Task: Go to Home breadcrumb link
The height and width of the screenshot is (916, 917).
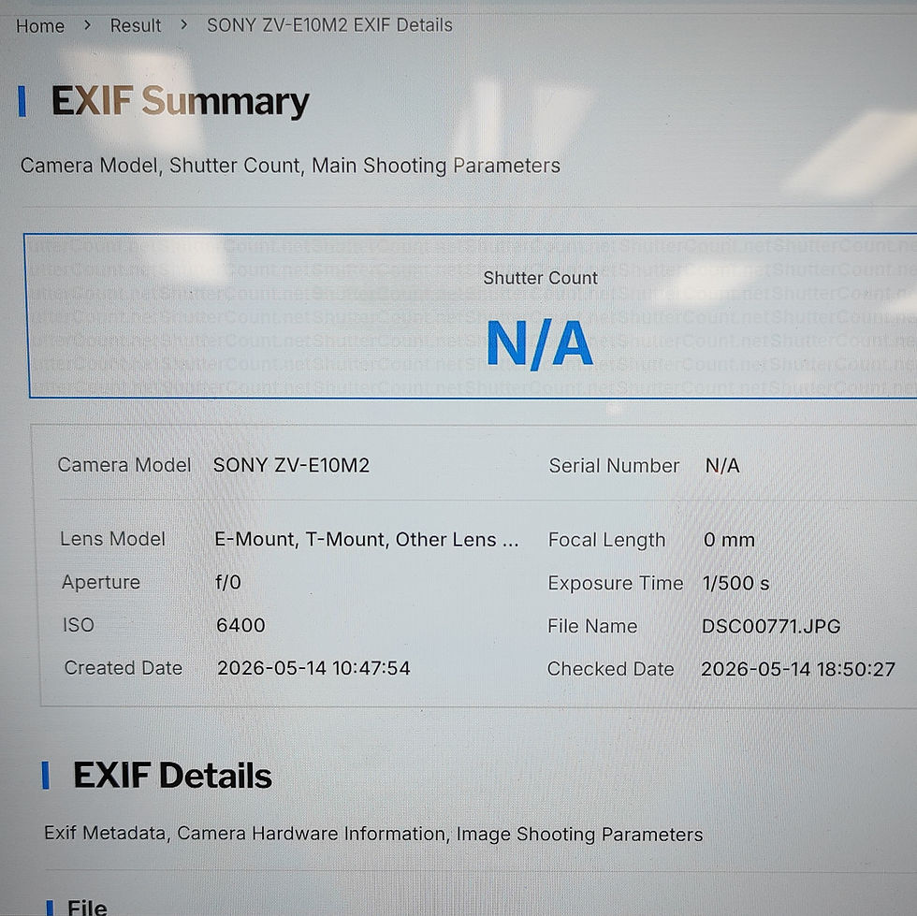Action: coord(39,26)
